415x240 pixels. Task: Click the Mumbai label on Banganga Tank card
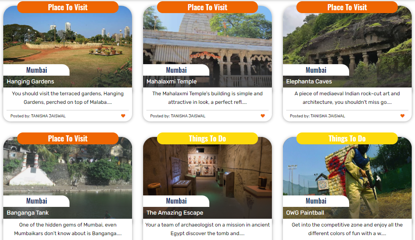tap(36, 201)
